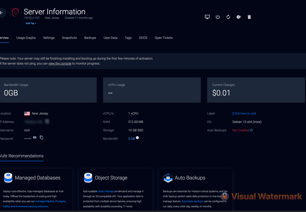Image resolution: width=306 pixels, height=212 pixels.
Task: Click the Created 11 months ago text
Action: pyautogui.click(x=79, y=18)
